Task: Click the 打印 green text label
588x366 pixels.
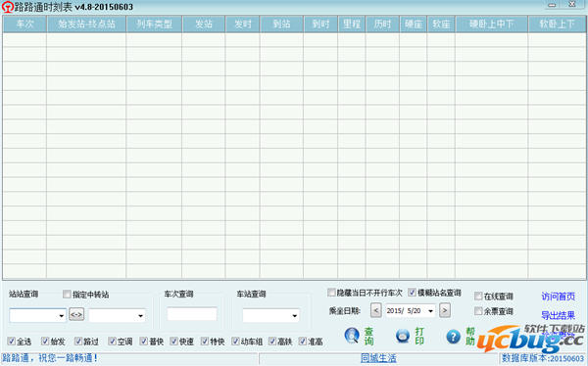Action: pos(419,336)
